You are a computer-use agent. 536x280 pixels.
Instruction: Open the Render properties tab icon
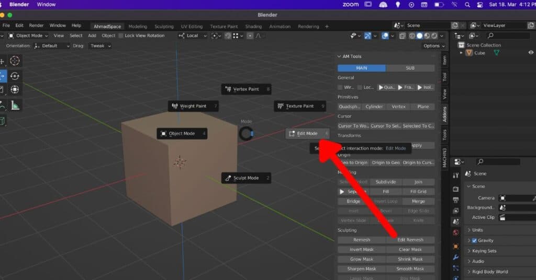click(x=455, y=187)
